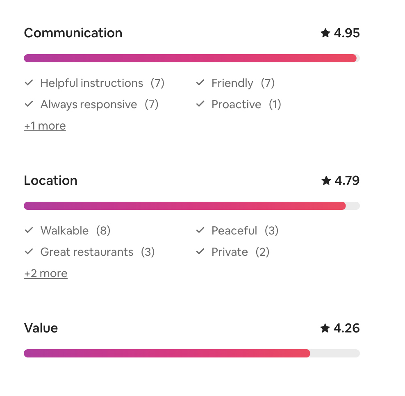The width and height of the screenshot is (405, 396).
Task: Click the checkmark next to Friendly
Action: point(200,83)
